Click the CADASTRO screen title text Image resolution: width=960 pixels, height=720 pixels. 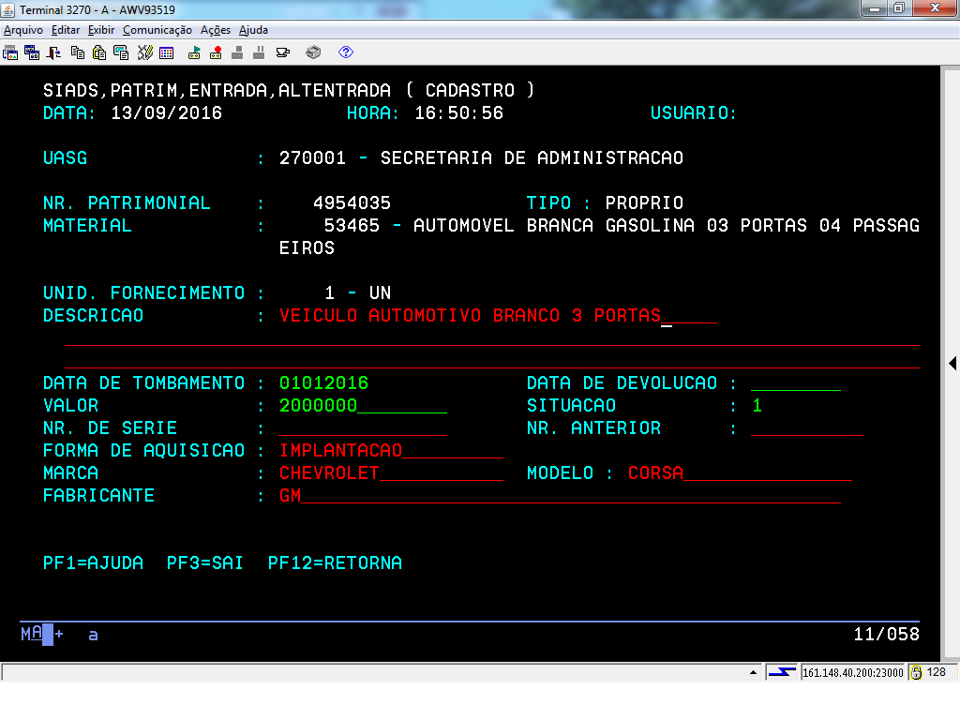pos(471,91)
